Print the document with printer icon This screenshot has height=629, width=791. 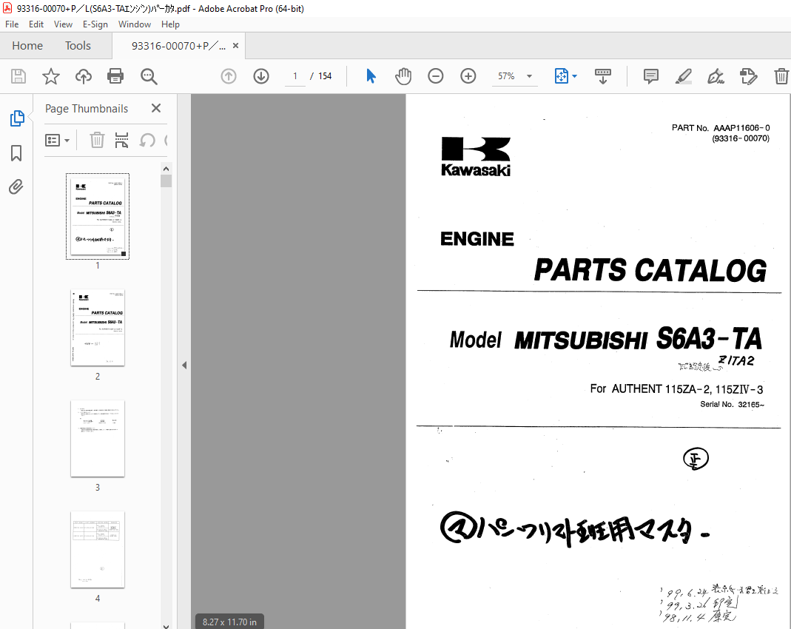(x=115, y=76)
